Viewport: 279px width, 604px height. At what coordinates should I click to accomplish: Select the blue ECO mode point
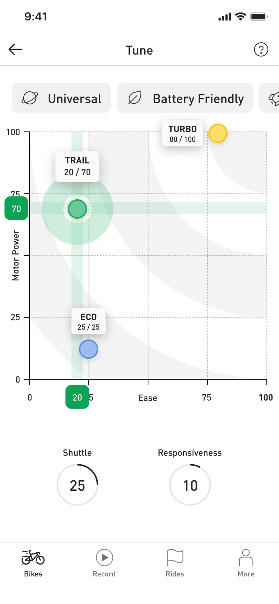pyautogui.click(x=88, y=349)
